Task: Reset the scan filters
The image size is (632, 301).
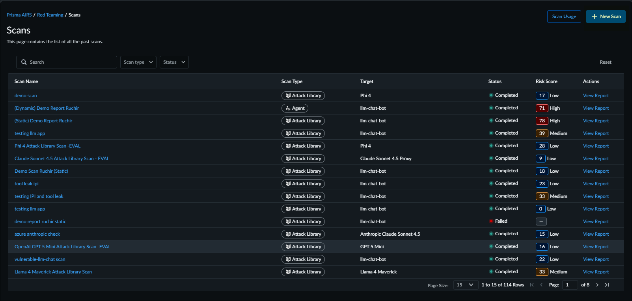Action: coord(605,62)
